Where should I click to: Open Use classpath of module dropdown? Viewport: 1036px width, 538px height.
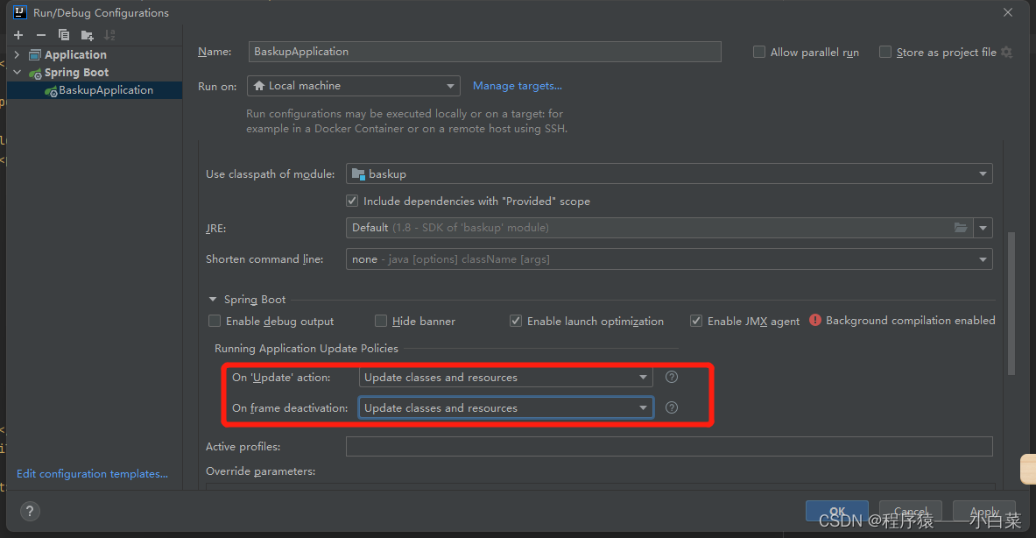pyautogui.click(x=669, y=173)
